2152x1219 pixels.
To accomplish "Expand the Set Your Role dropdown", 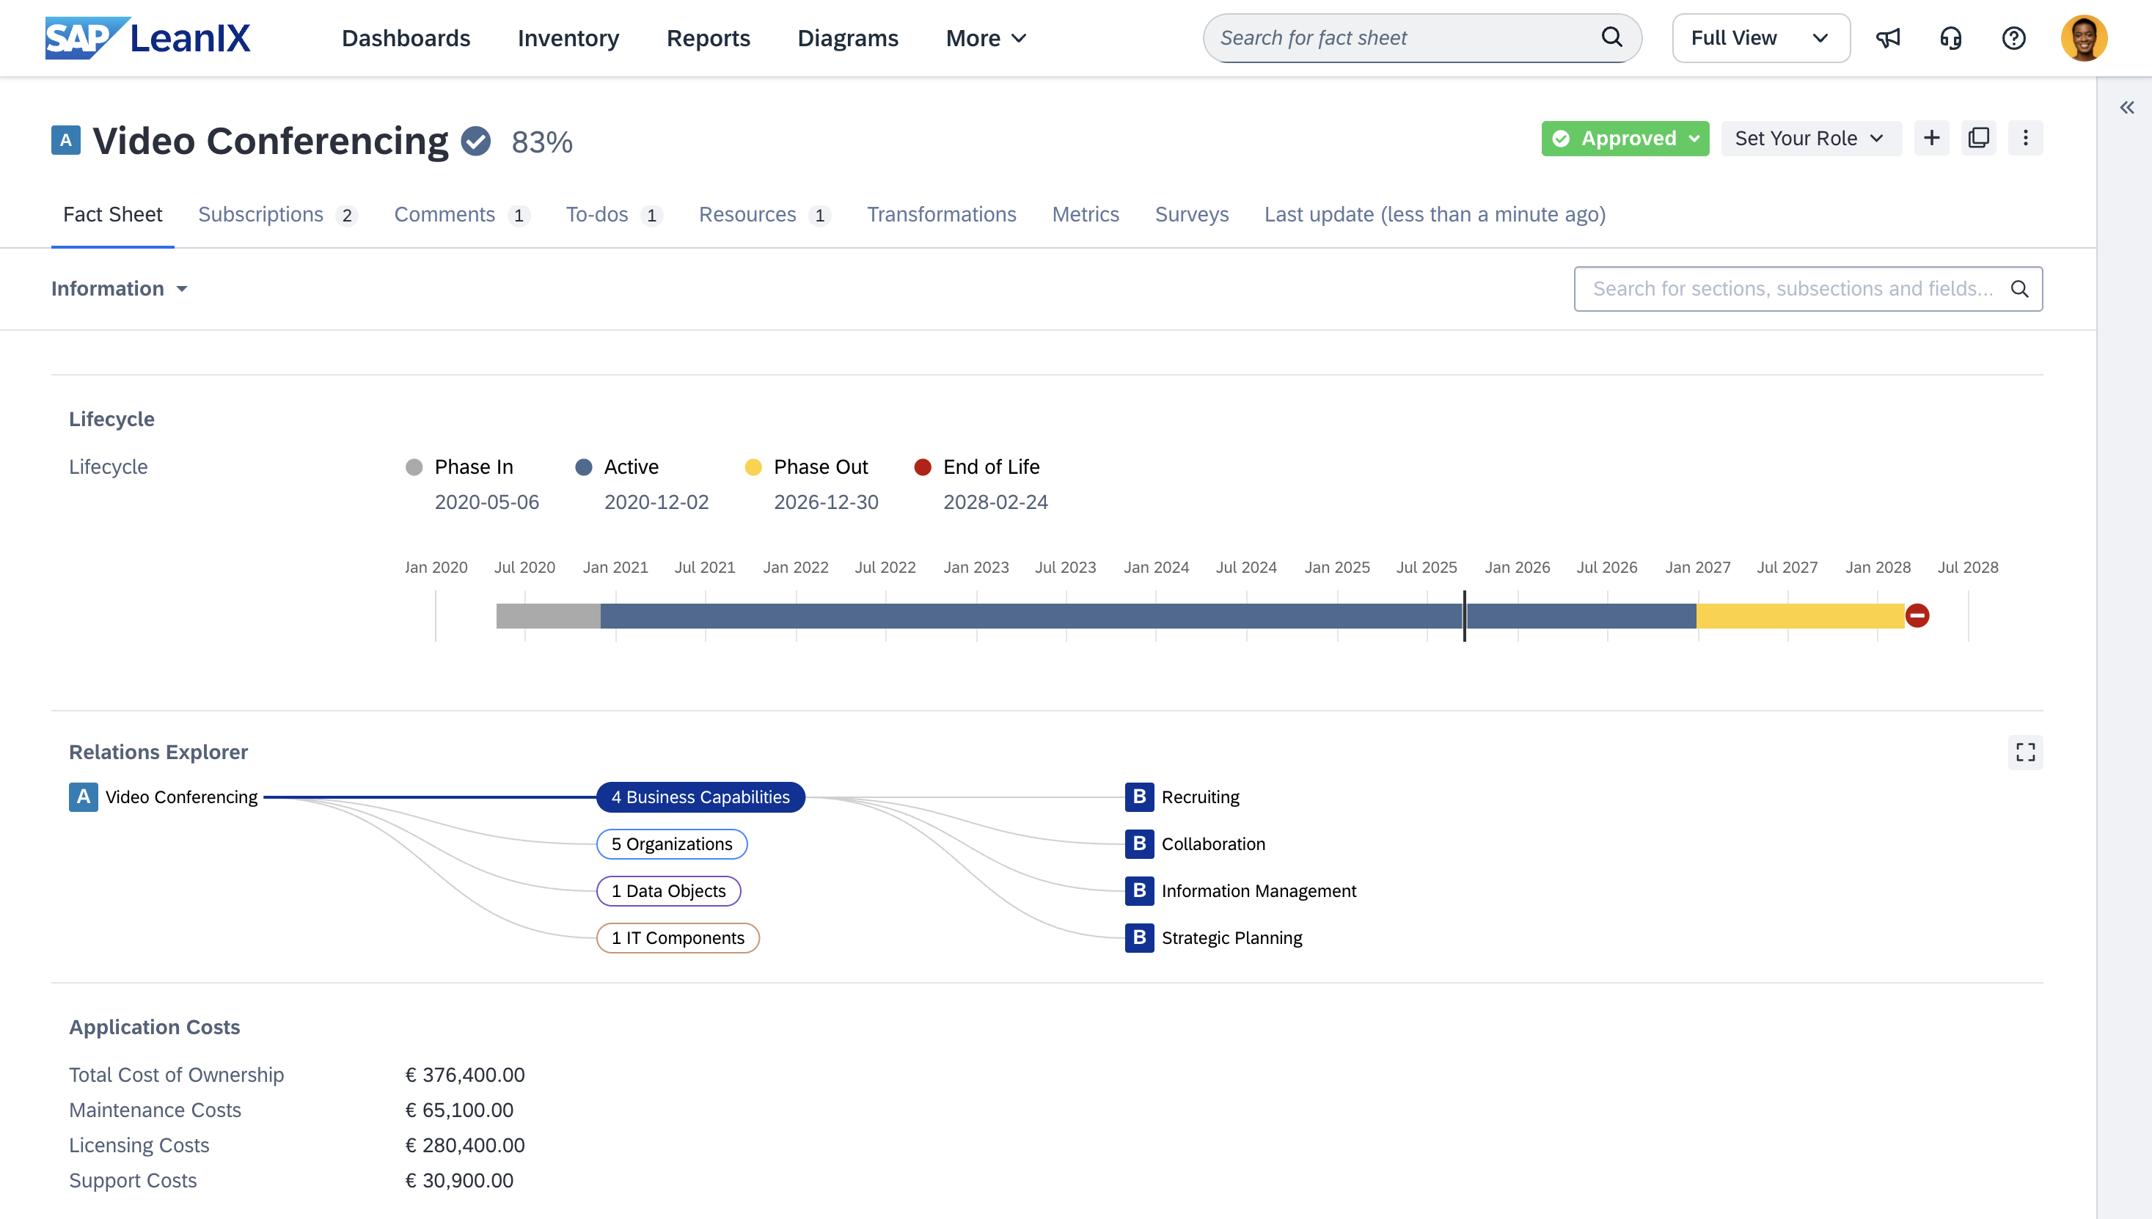I will 1809,138.
